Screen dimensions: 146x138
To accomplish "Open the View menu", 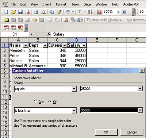I will (x=34, y=4).
